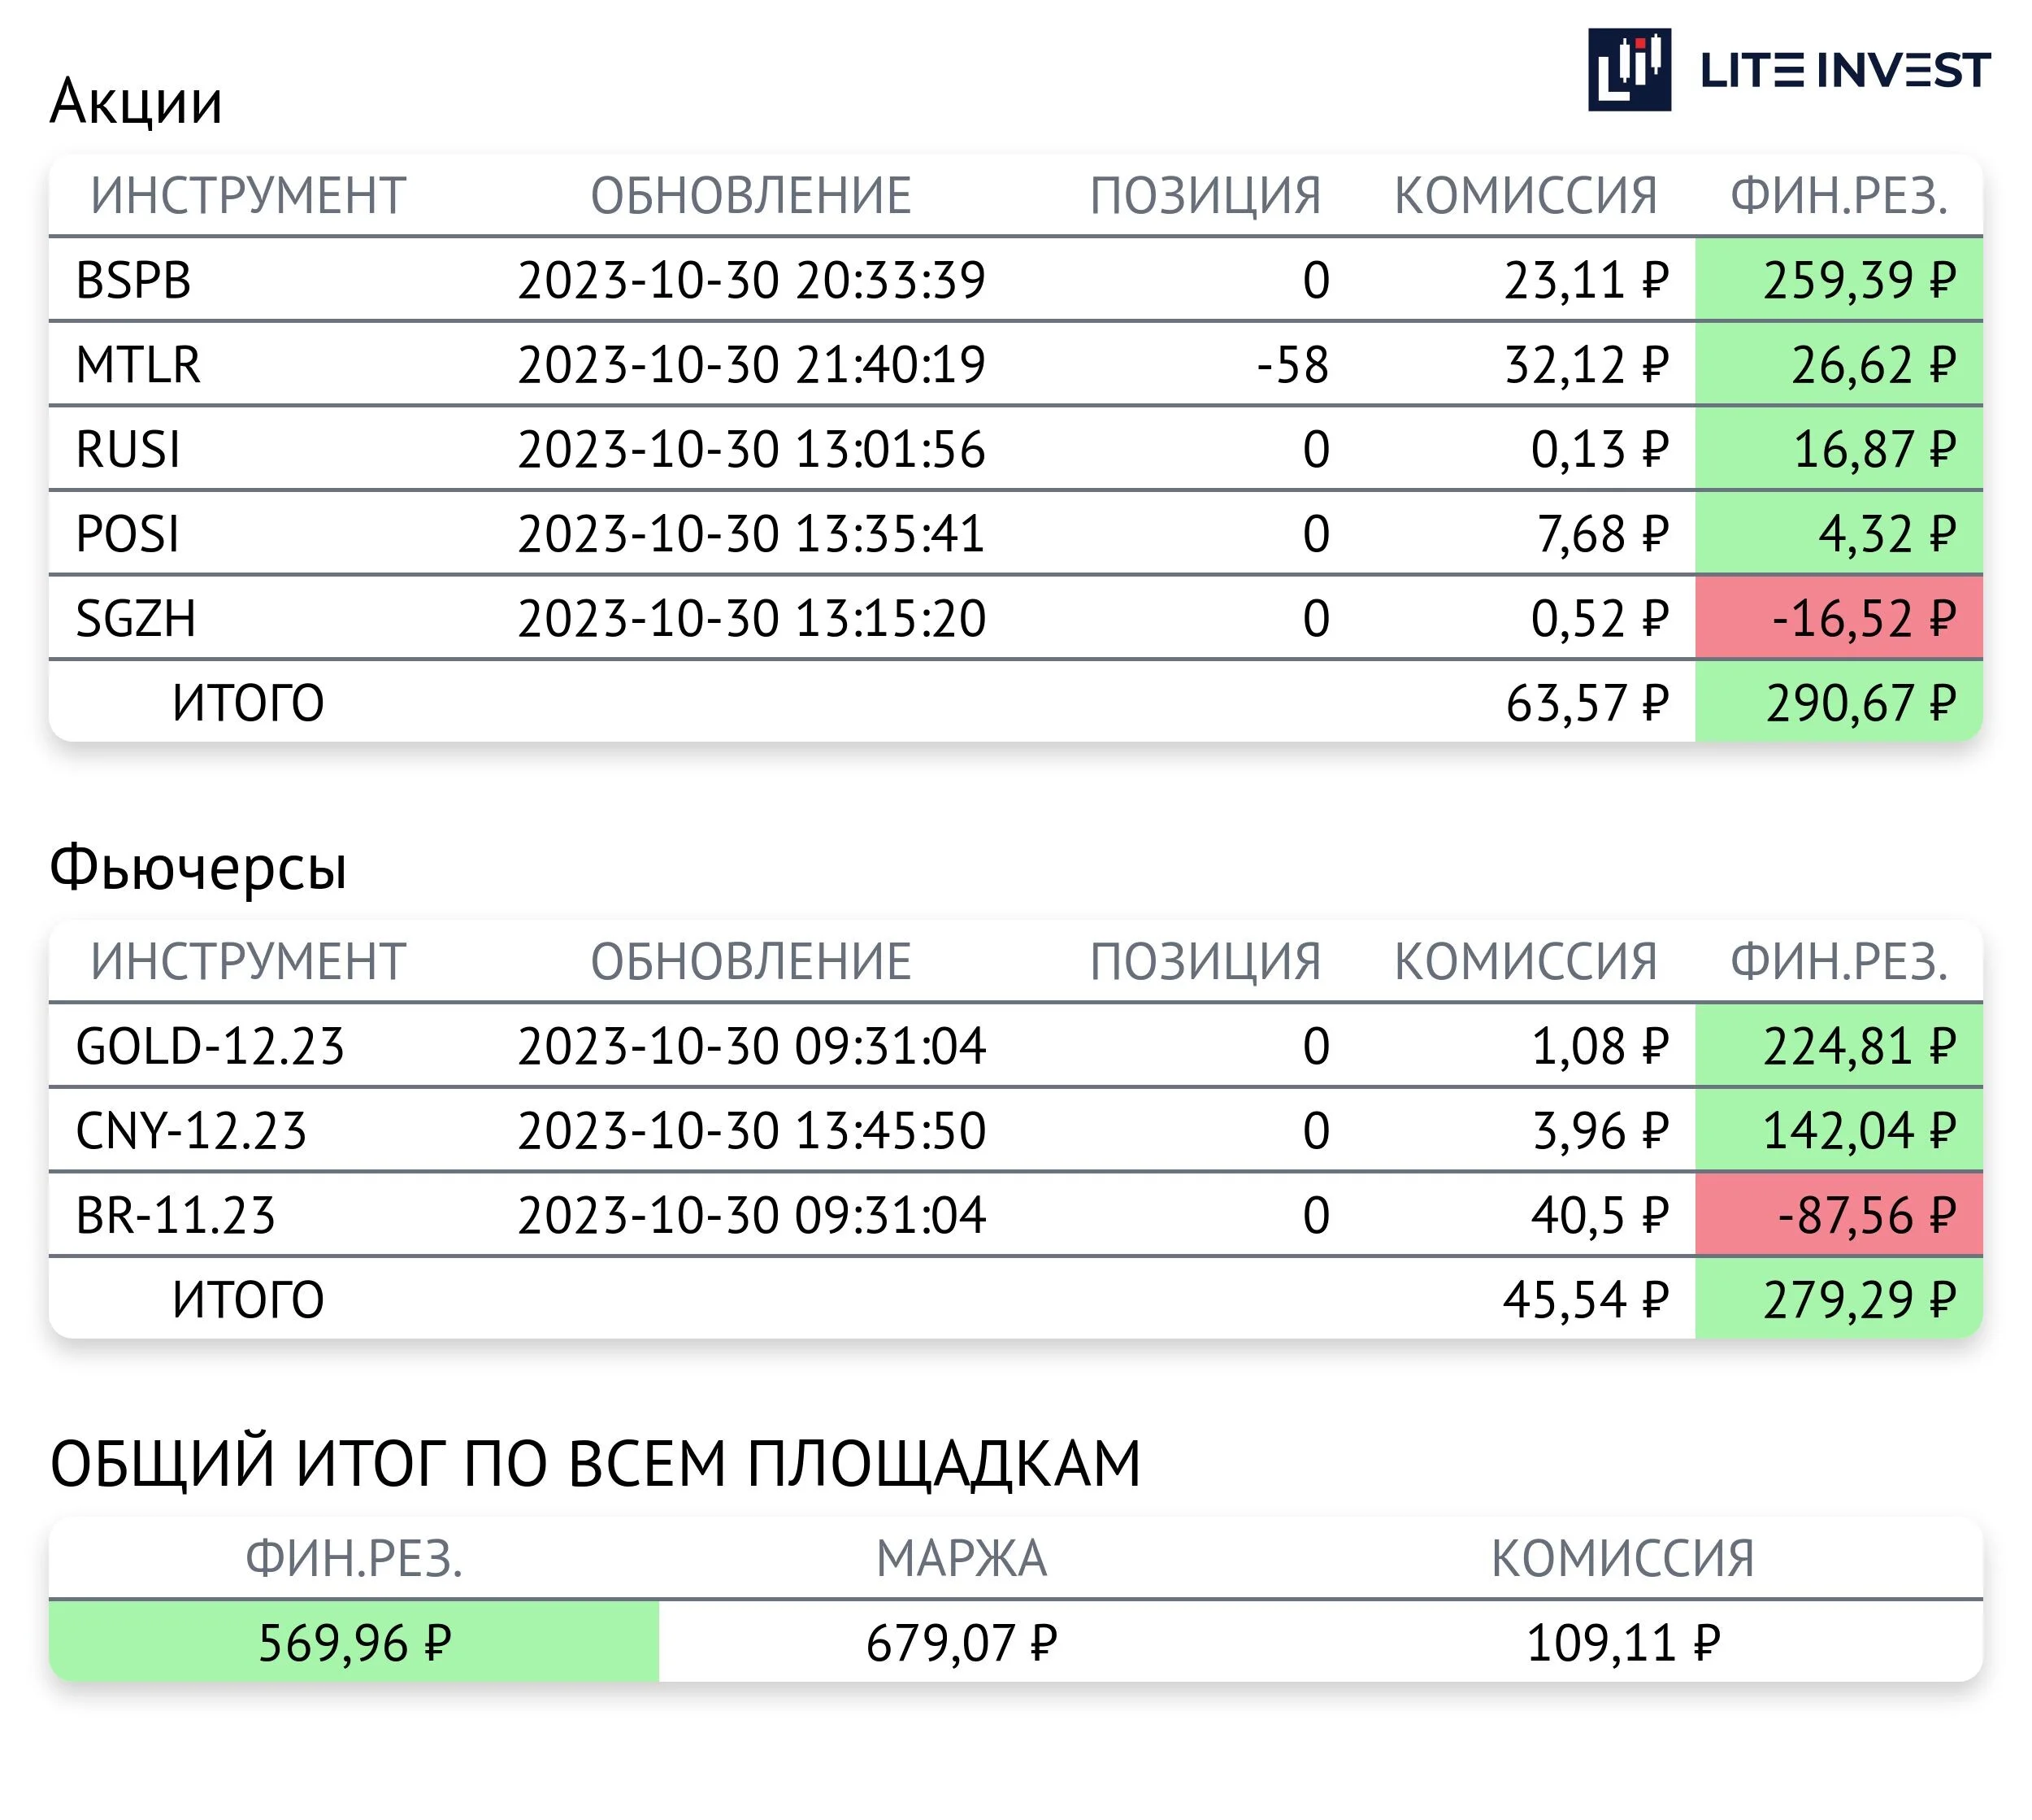Screen dimensions: 2032x1820
Task: Click overall margin value 679,07 ₽
Action: click(961, 1643)
